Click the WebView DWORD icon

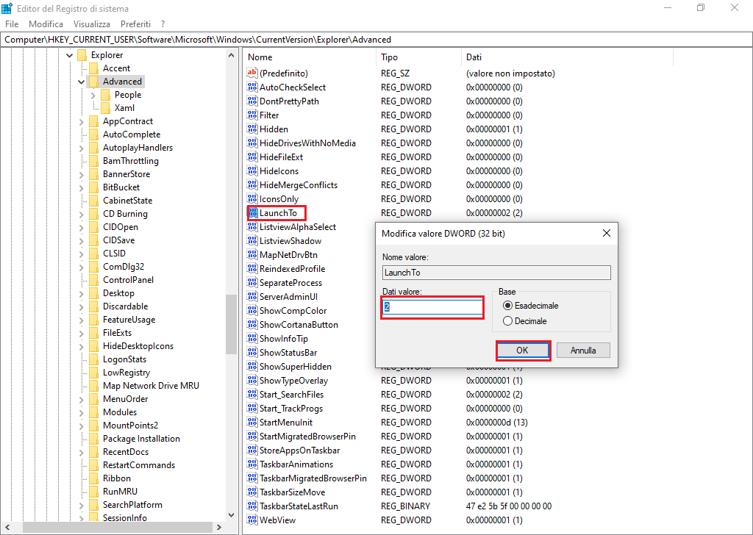pos(250,520)
